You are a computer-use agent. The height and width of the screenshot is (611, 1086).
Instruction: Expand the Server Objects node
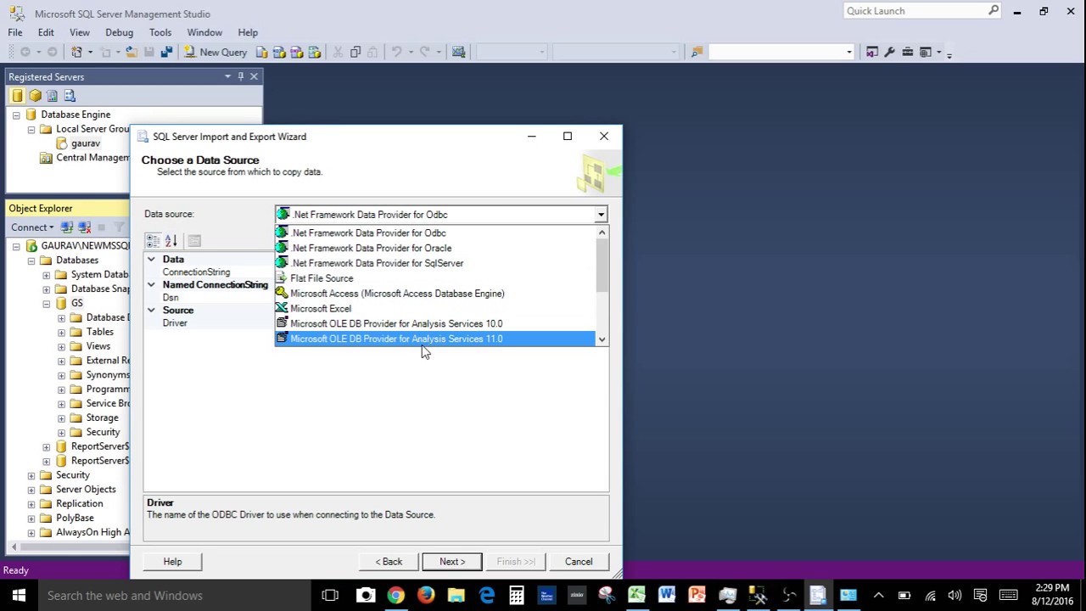[31, 490]
